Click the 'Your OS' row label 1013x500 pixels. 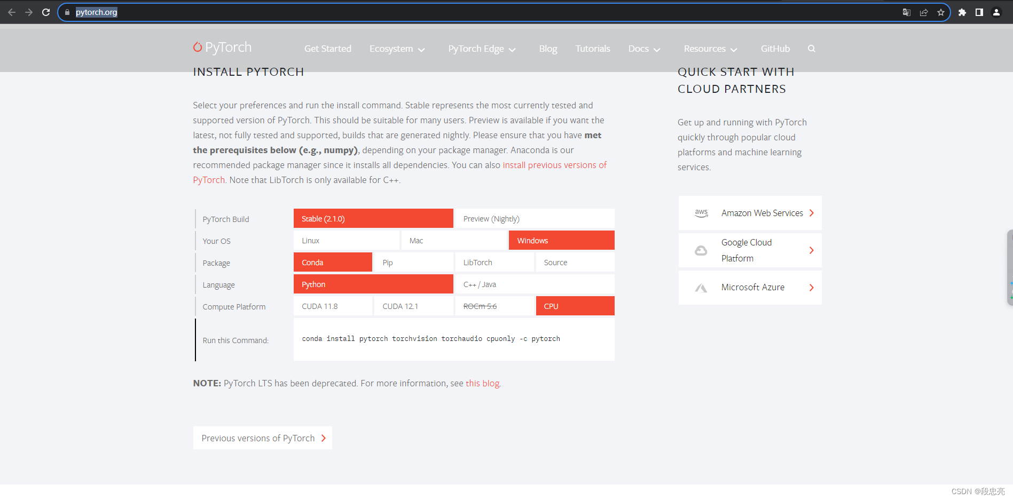(217, 241)
